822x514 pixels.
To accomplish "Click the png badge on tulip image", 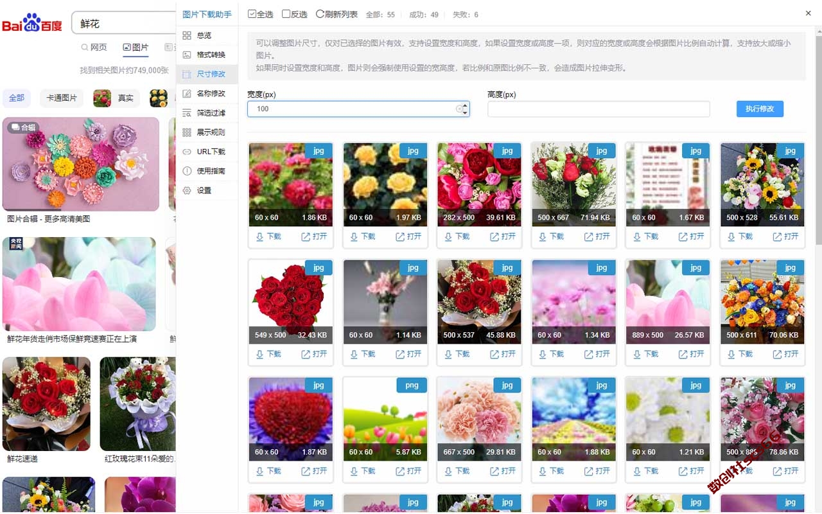I will click(412, 385).
